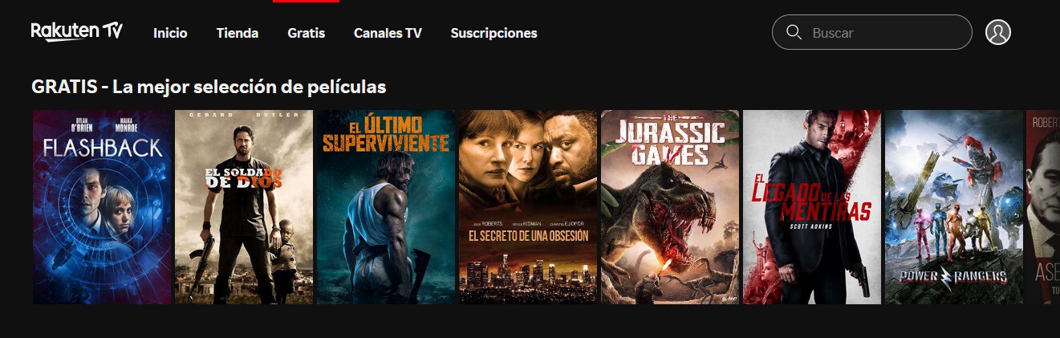Choose El Secreto de una Obsesión poster
The width and height of the screenshot is (1060, 338).
click(528, 207)
